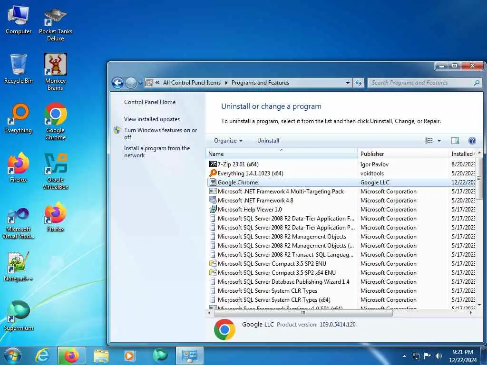The height and width of the screenshot is (365, 487).
Task: Click the refresh button next to address bar
Action: (359, 83)
